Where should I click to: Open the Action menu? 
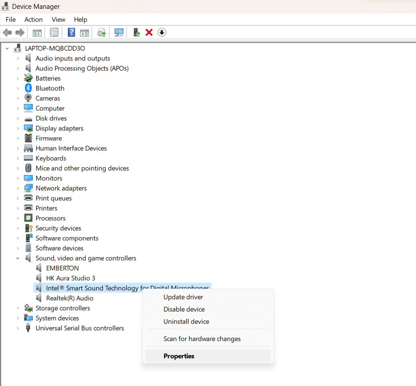[x=33, y=20]
